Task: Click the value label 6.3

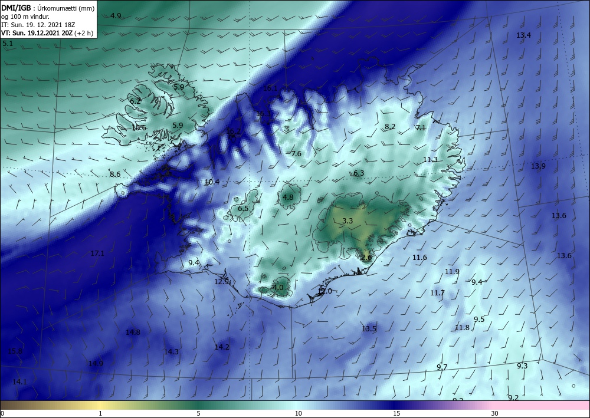Action: coord(359,173)
